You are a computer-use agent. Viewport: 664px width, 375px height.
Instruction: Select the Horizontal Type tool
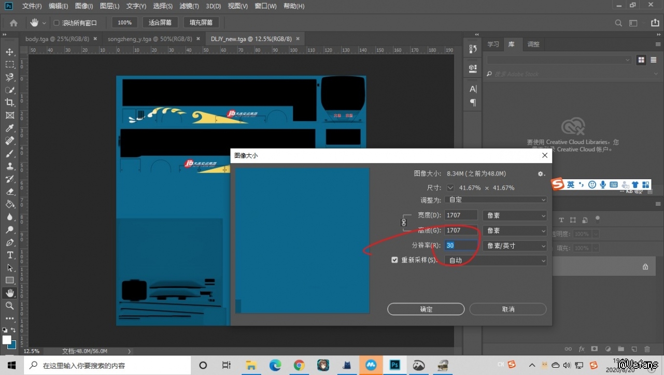[10, 255]
